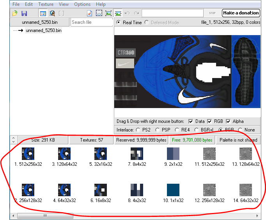Viewport: 266px width, 220px height.
Task: Click the magnifier search texture icon
Action: 52,13
